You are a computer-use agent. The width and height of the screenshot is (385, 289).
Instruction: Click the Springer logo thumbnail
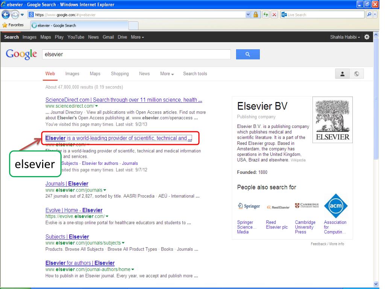(x=249, y=206)
